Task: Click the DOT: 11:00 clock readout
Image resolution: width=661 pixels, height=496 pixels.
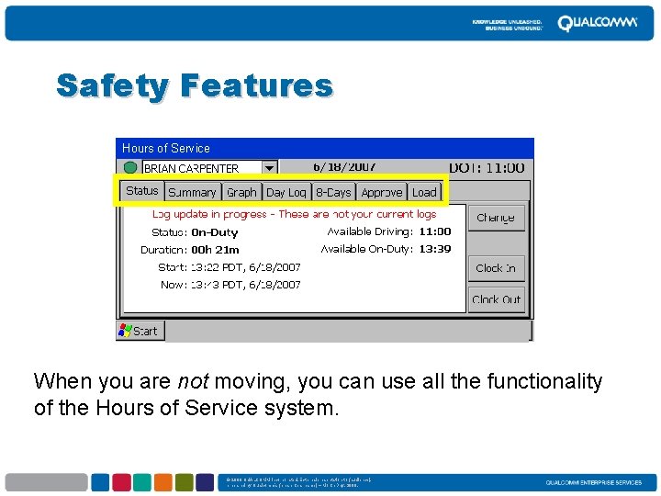Action: tap(487, 167)
